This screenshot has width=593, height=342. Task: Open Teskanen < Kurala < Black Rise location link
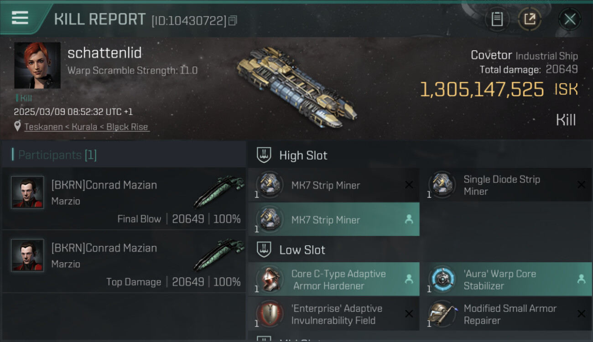(86, 127)
